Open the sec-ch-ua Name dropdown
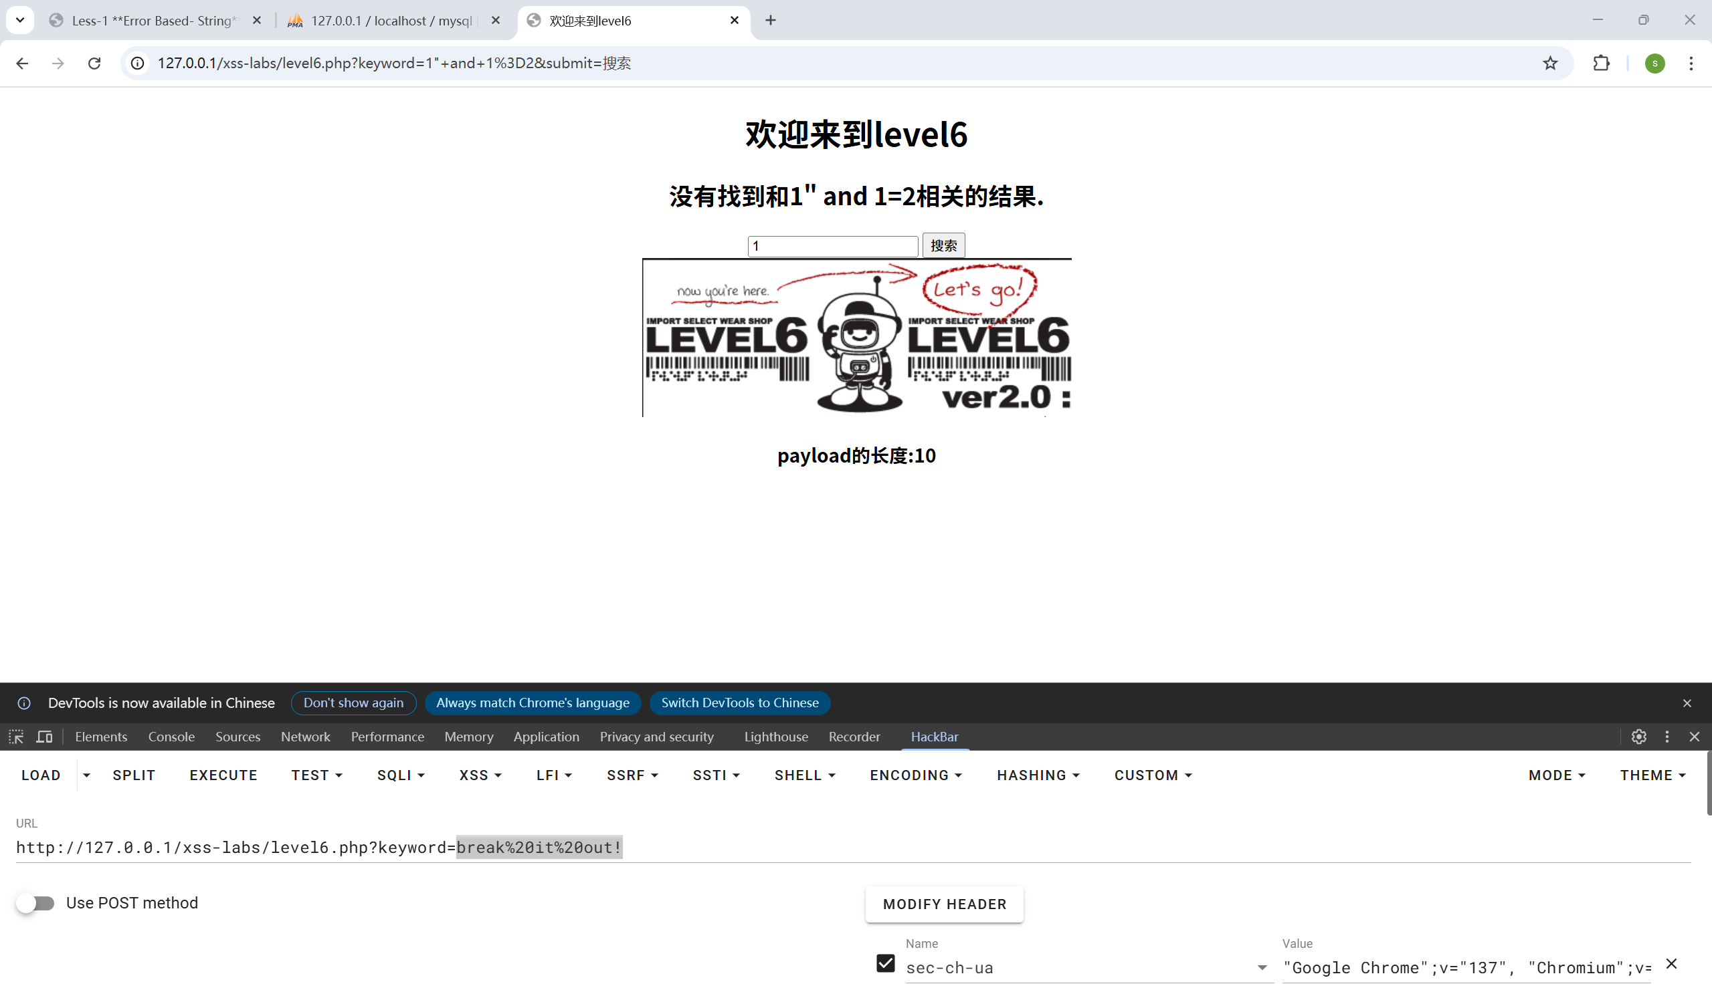Viewport: 1712px width, 992px height. [1262, 967]
